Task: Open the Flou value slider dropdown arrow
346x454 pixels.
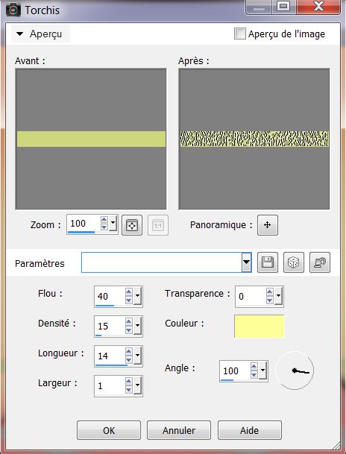Action: [137, 296]
